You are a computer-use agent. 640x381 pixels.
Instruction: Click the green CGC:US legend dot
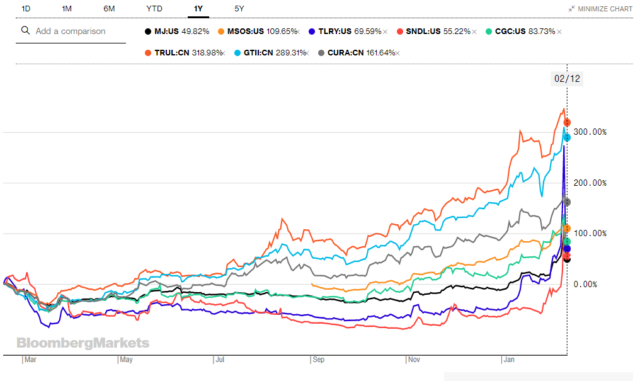pyautogui.click(x=489, y=31)
